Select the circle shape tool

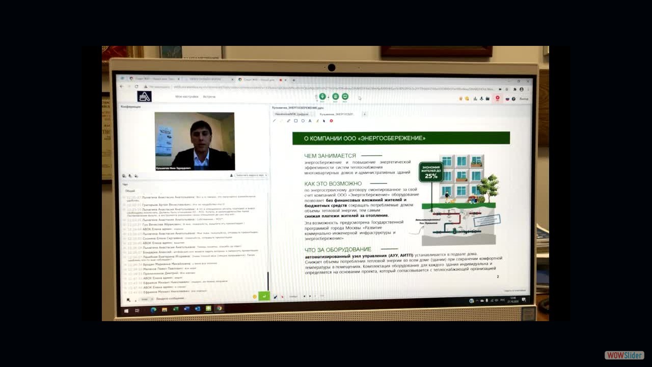coord(303,121)
